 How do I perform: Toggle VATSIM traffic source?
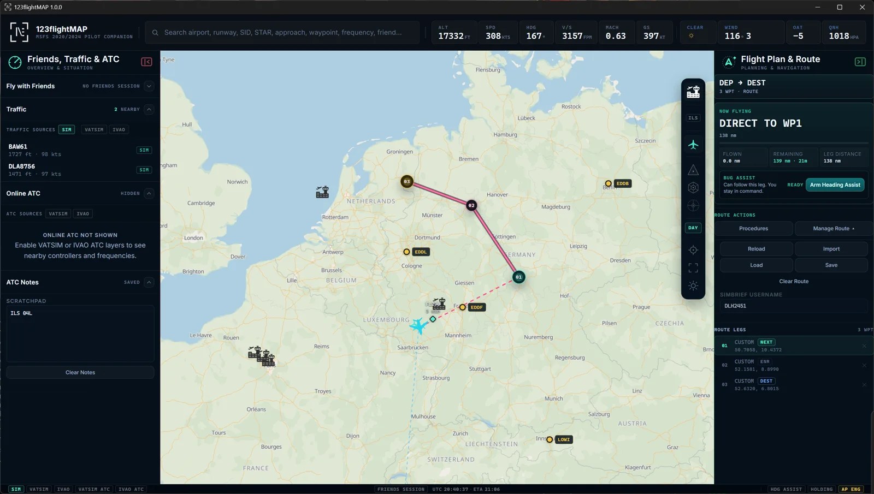pos(94,130)
